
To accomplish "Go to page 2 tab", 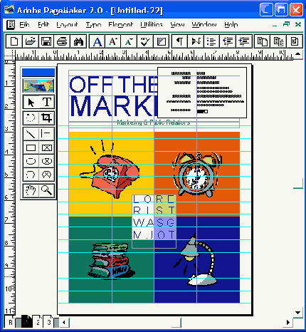I will pos(38,322).
